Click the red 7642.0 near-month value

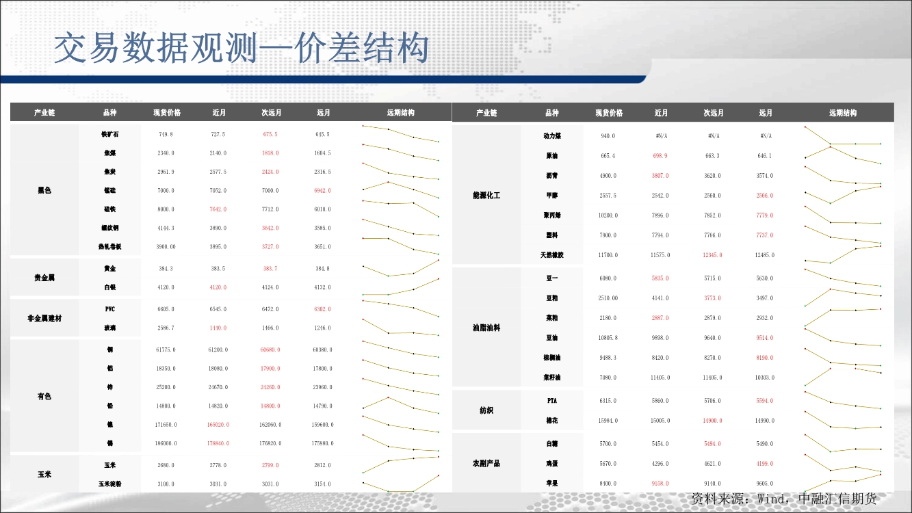(x=219, y=209)
